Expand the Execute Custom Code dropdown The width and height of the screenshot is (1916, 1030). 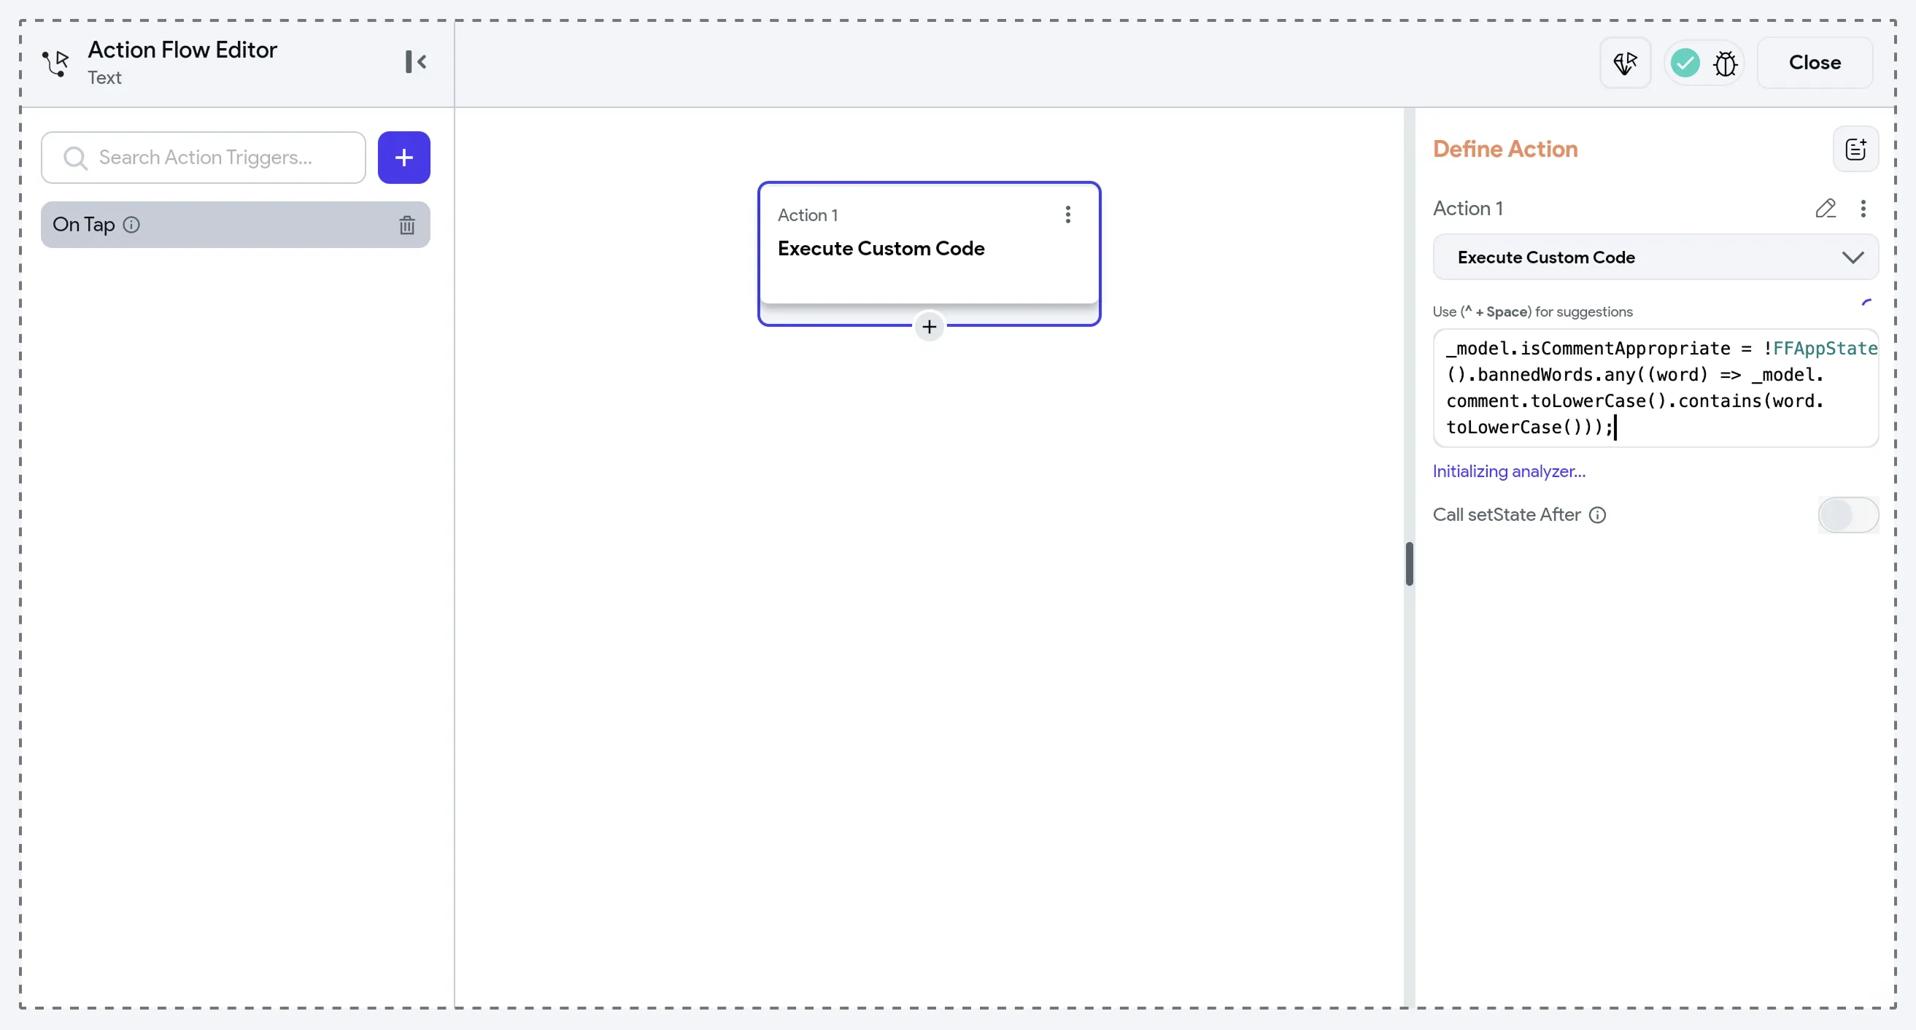point(1656,257)
